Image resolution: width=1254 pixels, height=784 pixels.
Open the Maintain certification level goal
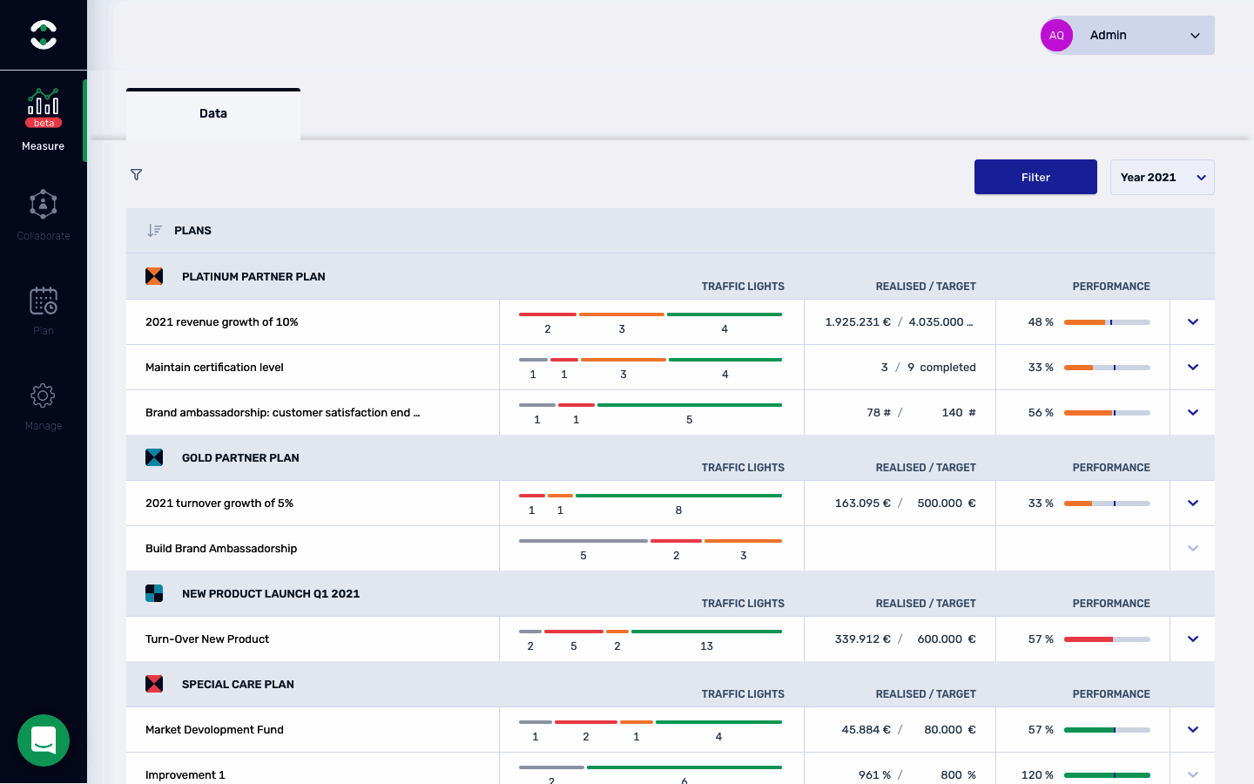pyautogui.click(x=214, y=368)
